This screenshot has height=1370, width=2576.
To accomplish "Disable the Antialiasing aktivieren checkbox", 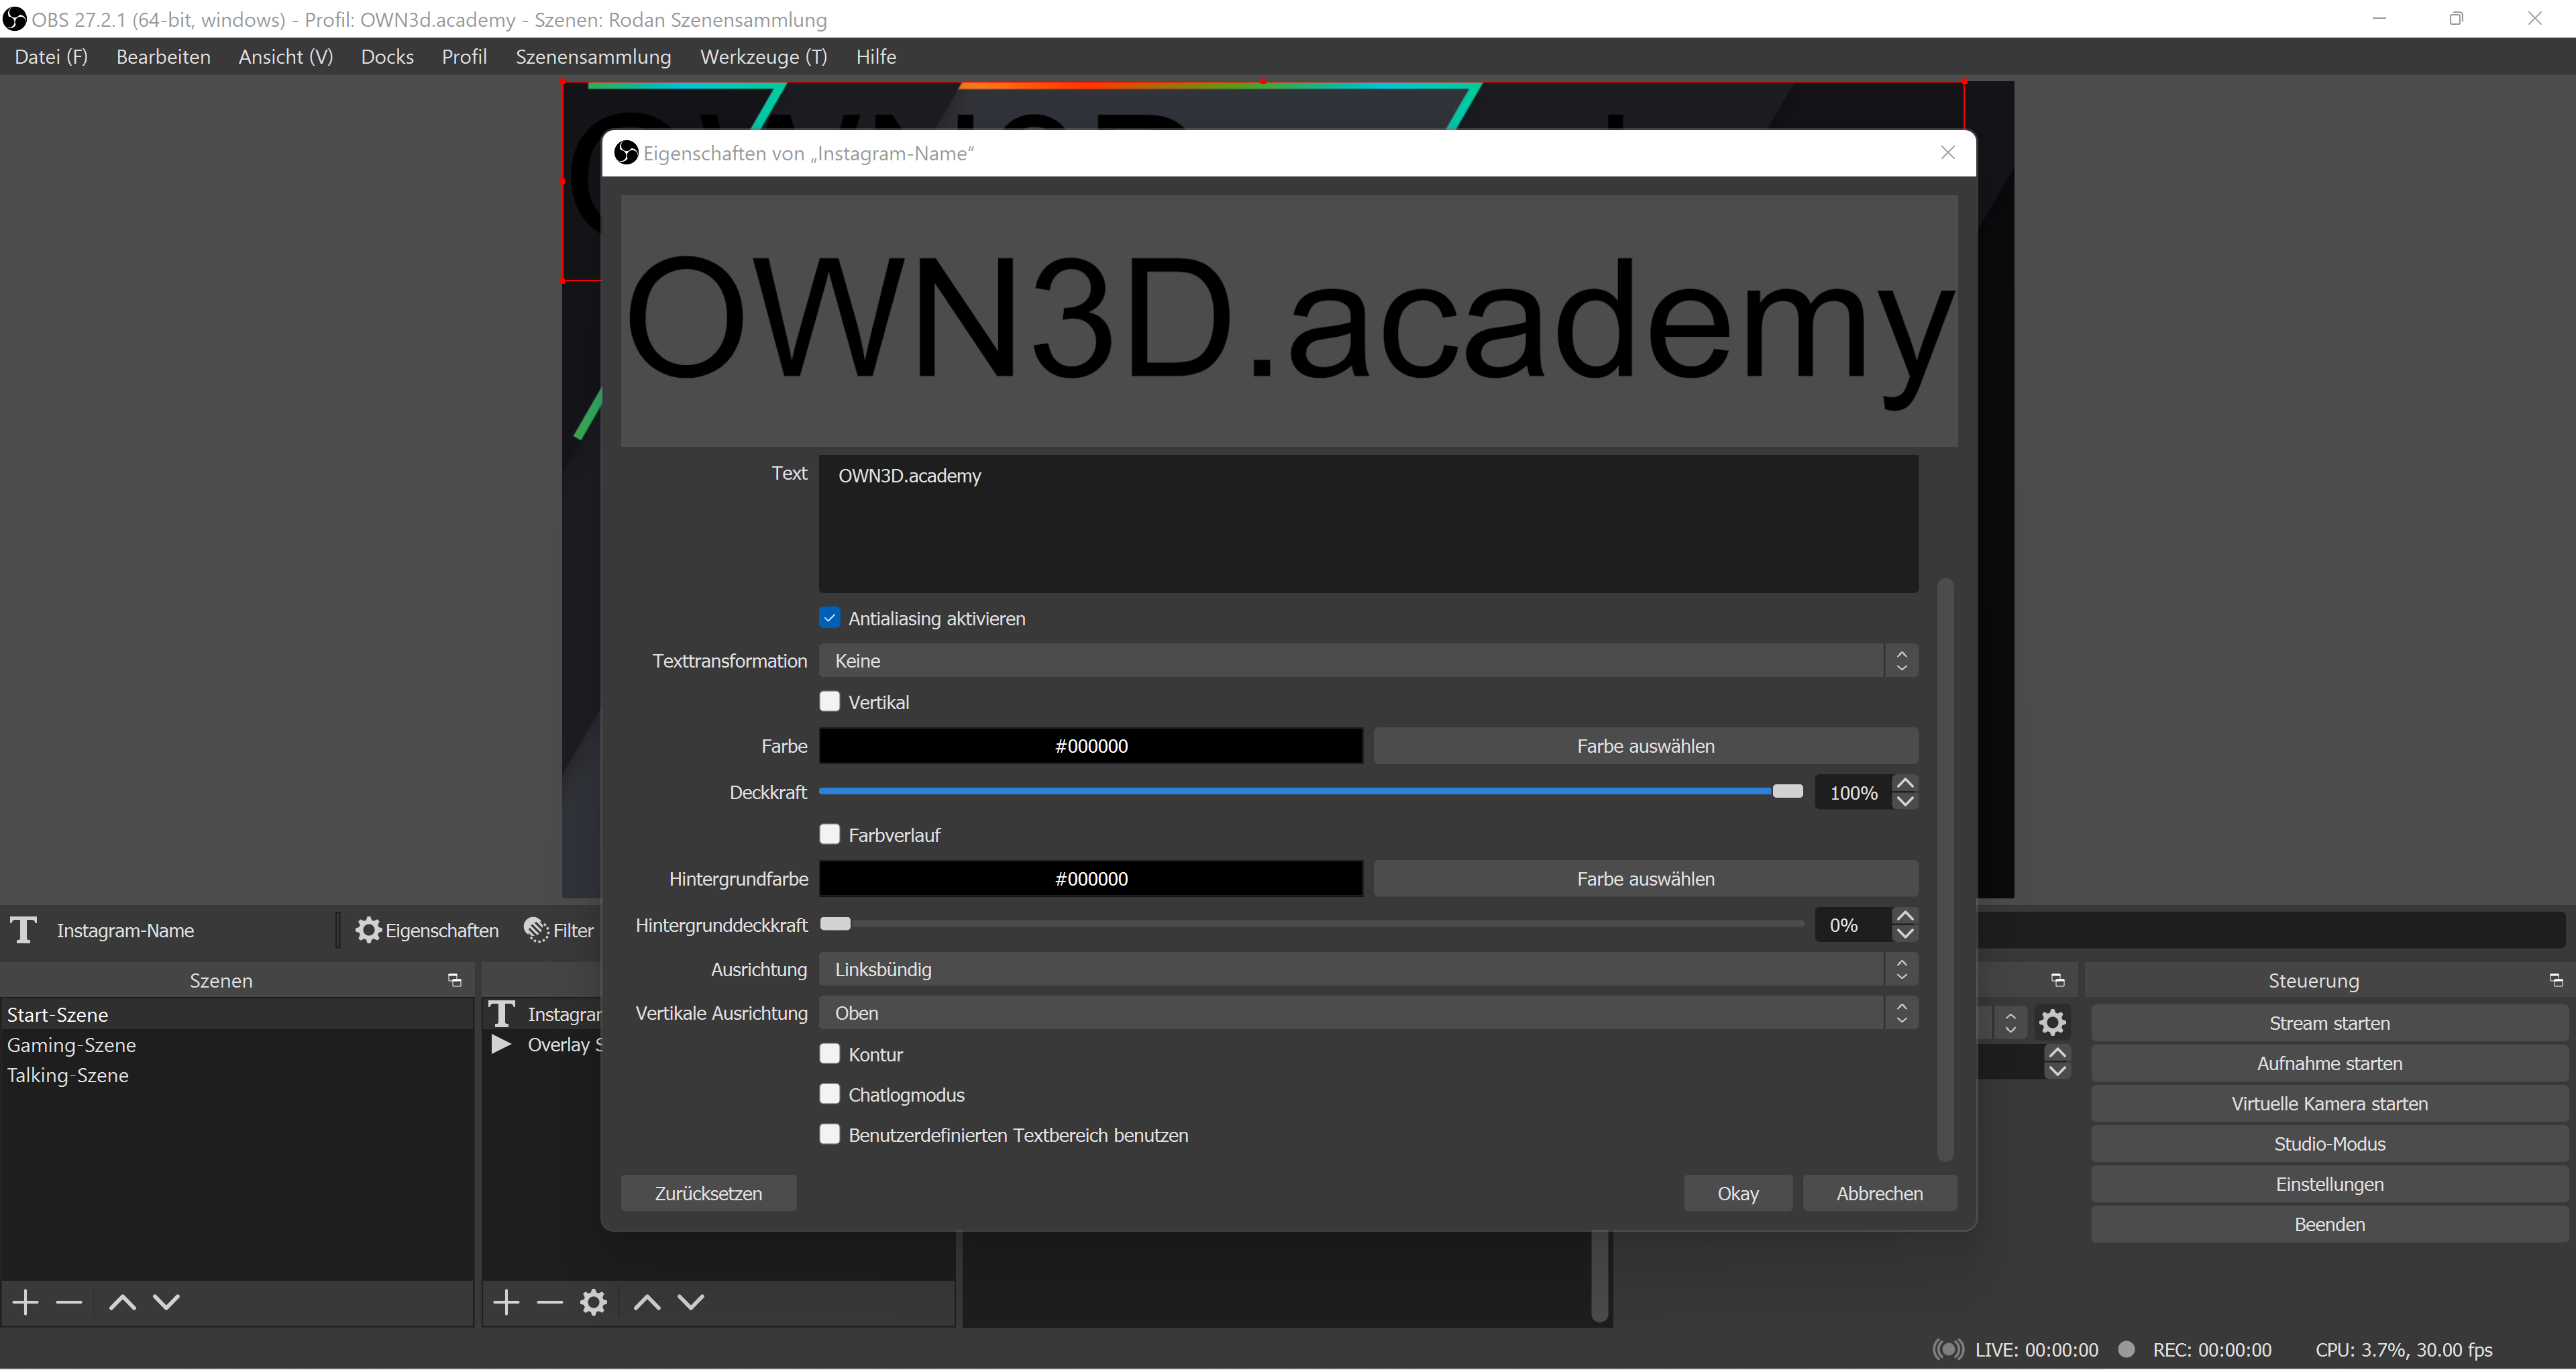I will pyautogui.click(x=830, y=618).
